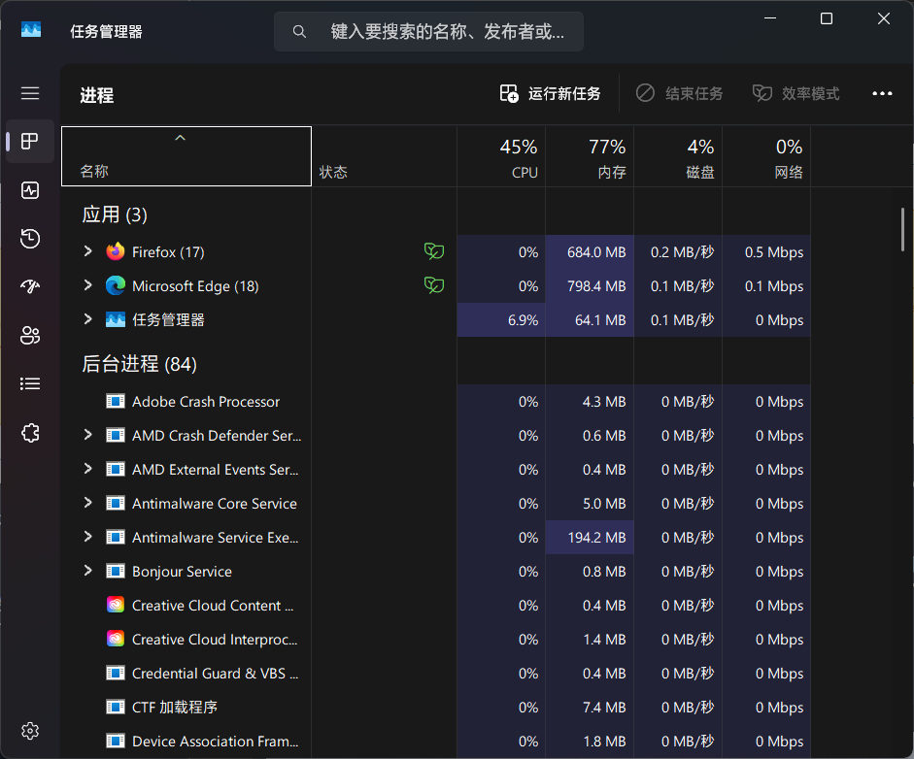Open the hamburger navigation menu

[x=30, y=93]
